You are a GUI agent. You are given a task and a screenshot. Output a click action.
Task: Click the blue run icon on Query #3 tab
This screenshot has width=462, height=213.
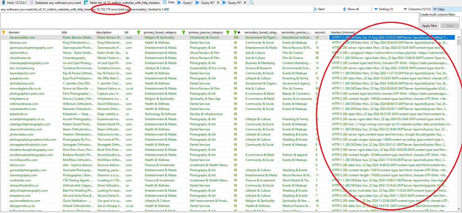pos(224,3)
